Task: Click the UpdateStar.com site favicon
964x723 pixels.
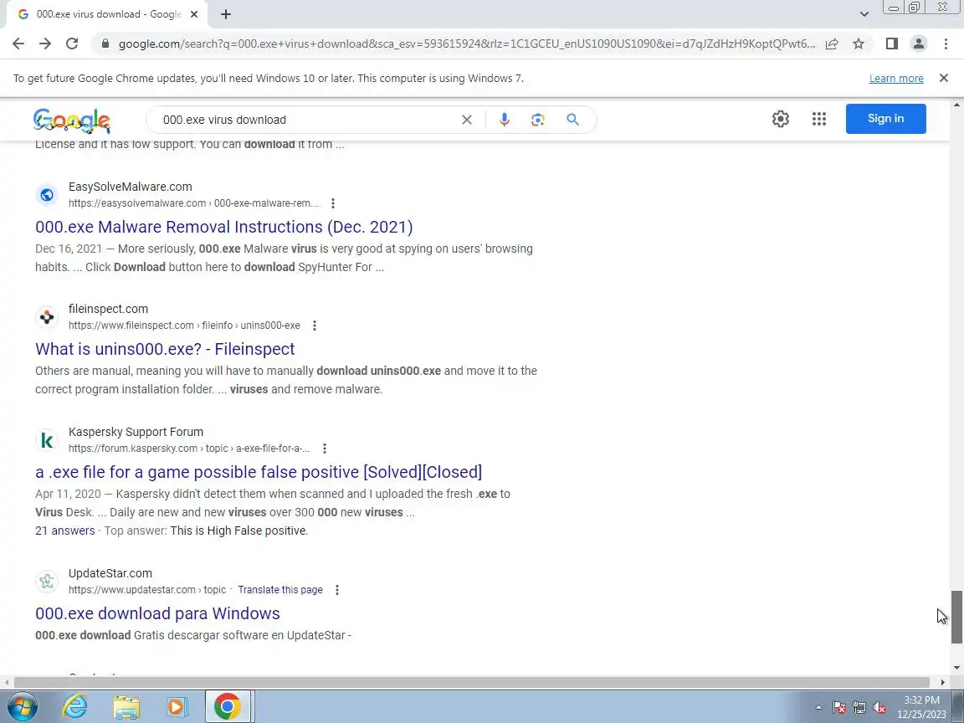Action: pyautogui.click(x=47, y=582)
